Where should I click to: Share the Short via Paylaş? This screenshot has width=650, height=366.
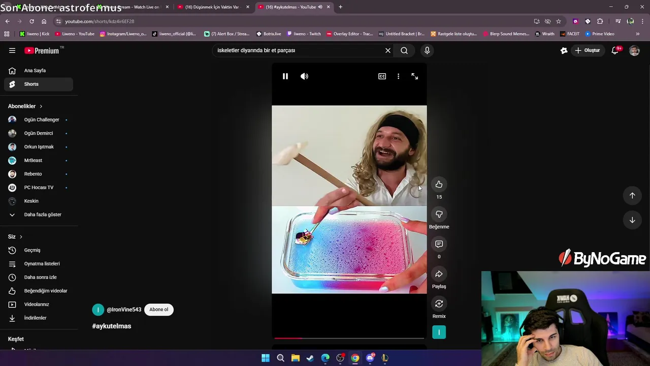tap(439, 274)
